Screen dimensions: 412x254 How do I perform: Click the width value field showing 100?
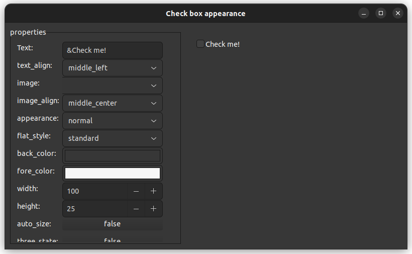pyautogui.click(x=94, y=191)
